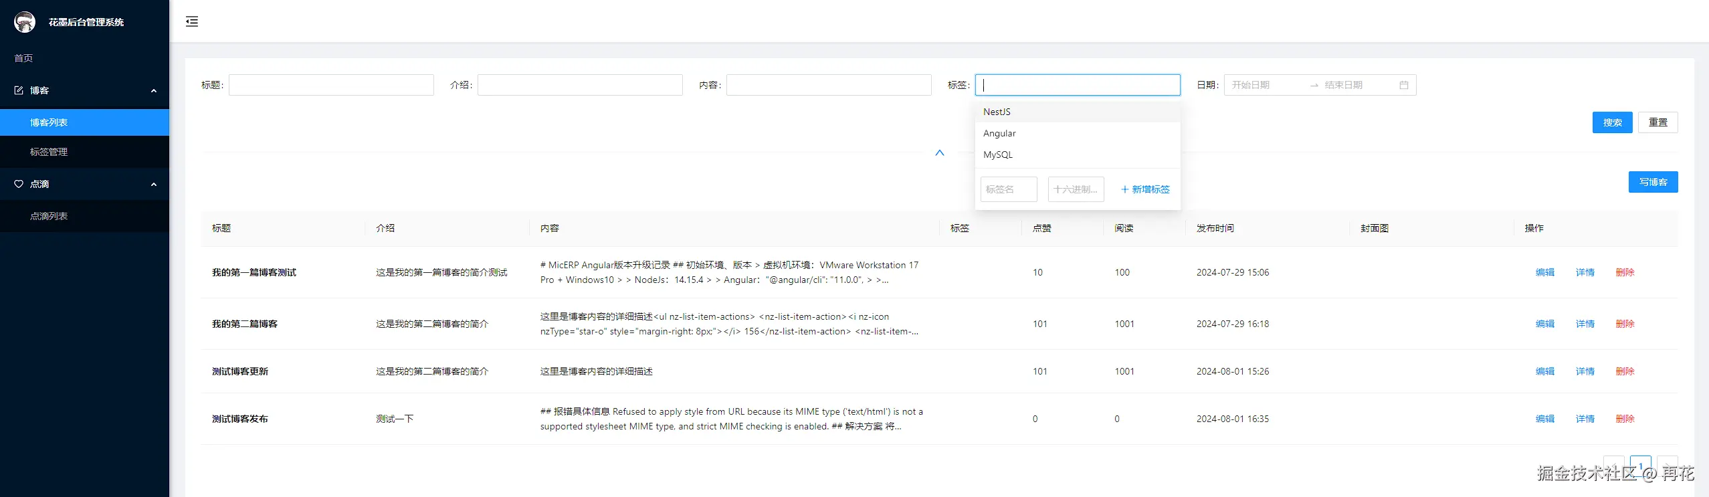
Task: Click the 写博客 button
Action: pos(1653,182)
